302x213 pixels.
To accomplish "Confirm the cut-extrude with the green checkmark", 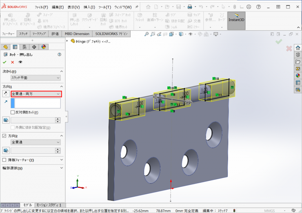I will pyautogui.click(x=4, y=62).
